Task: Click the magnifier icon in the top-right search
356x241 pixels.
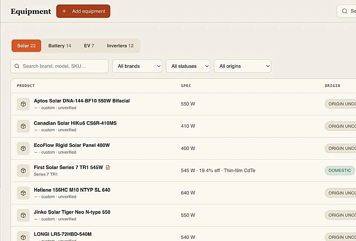Action: click(344, 11)
